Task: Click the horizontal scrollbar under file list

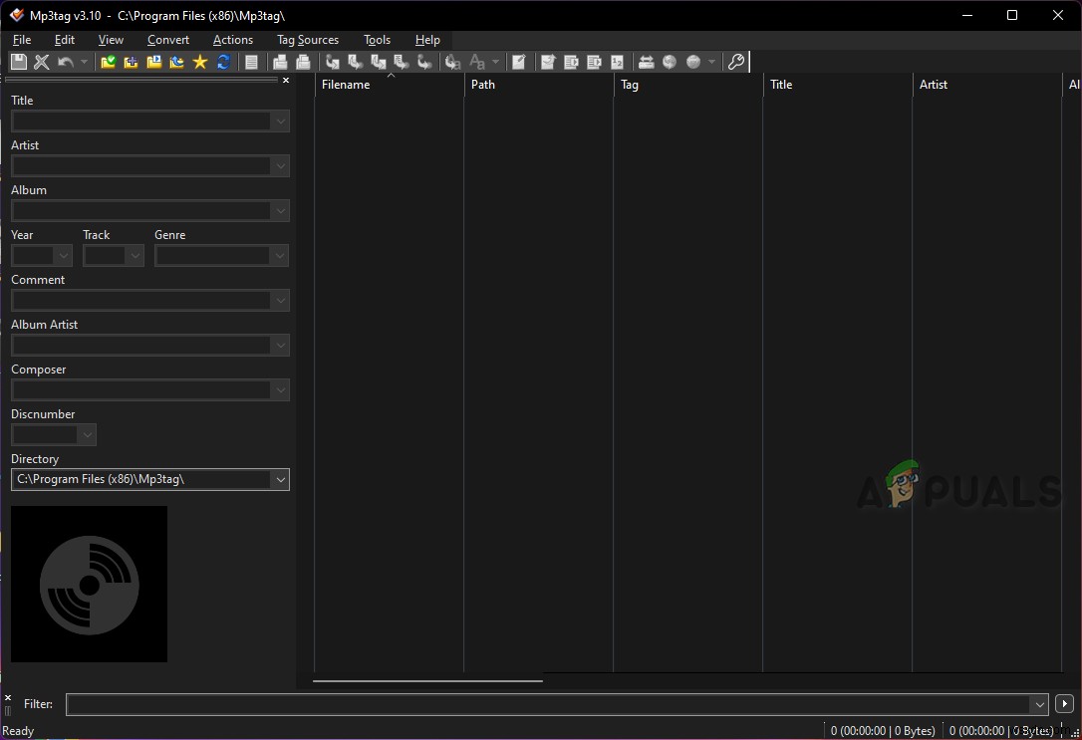Action: pyautogui.click(x=428, y=681)
